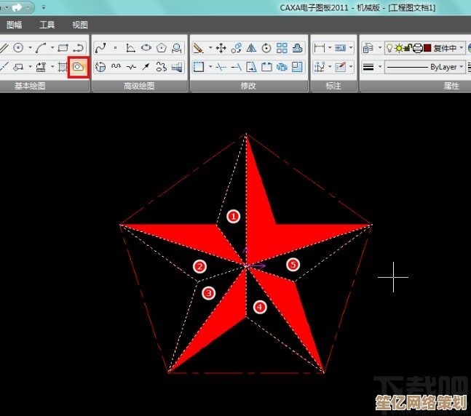Select the Circle drawing tool
471x416 pixels.
click(18, 48)
